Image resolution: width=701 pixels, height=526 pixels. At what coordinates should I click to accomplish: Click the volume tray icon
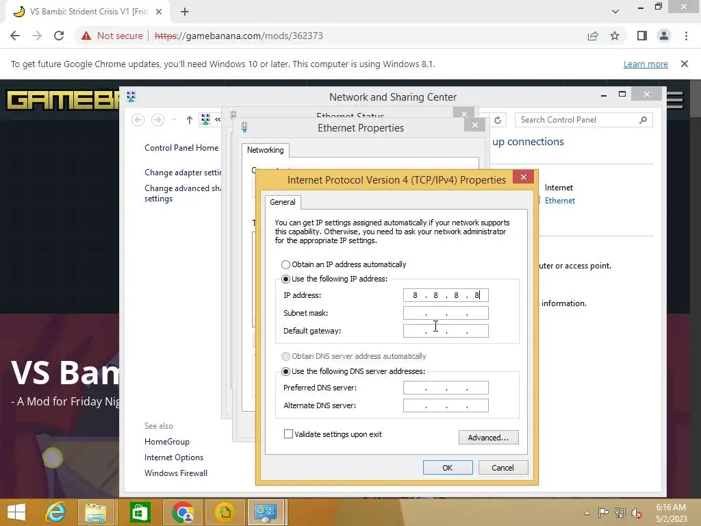pyautogui.click(x=637, y=513)
